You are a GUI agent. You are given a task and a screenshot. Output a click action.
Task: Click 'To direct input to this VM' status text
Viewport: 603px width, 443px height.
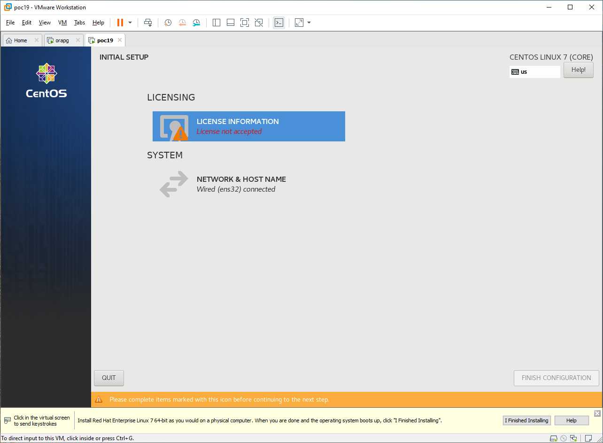click(x=67, y=438)
